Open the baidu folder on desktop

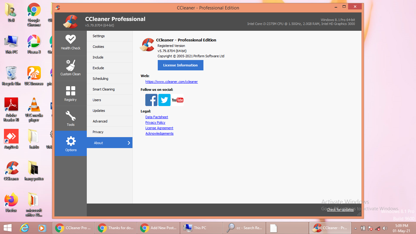click(34, 139)
